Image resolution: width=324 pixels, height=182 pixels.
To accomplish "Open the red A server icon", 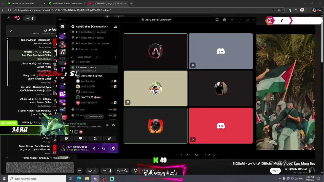I will pyautogui.click(x=63, y=52).
